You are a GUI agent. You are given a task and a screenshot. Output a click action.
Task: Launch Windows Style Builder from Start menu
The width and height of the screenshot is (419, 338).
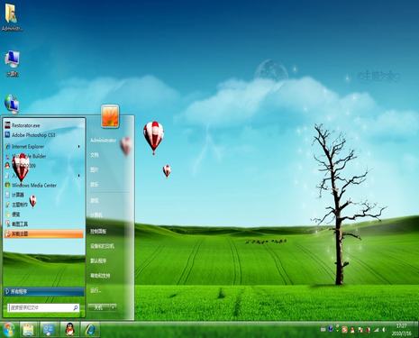pyautogui.click(x=44, y=156)
